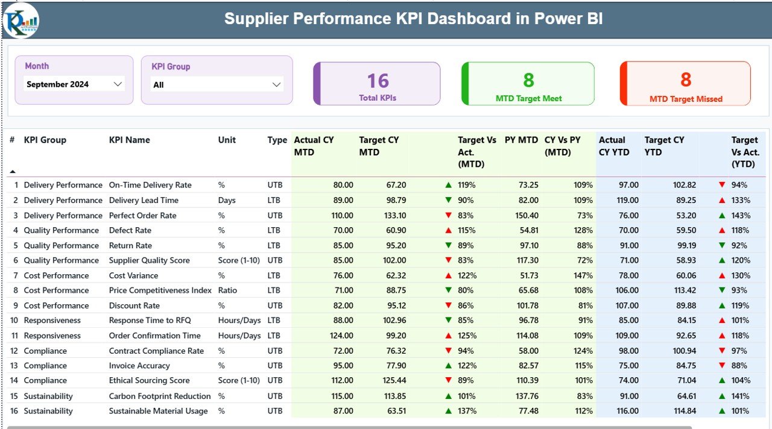Click the MTD Target Missed card
This screenshot has width=772, height=429.
click(x=686, y=84)
